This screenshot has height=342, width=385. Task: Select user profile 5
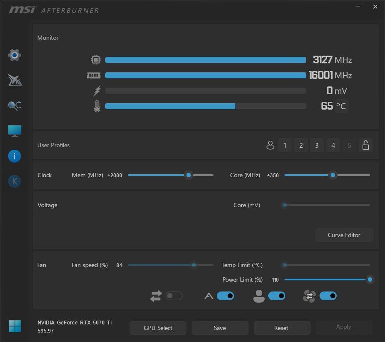pyautogui.click(x=349, y=145)
